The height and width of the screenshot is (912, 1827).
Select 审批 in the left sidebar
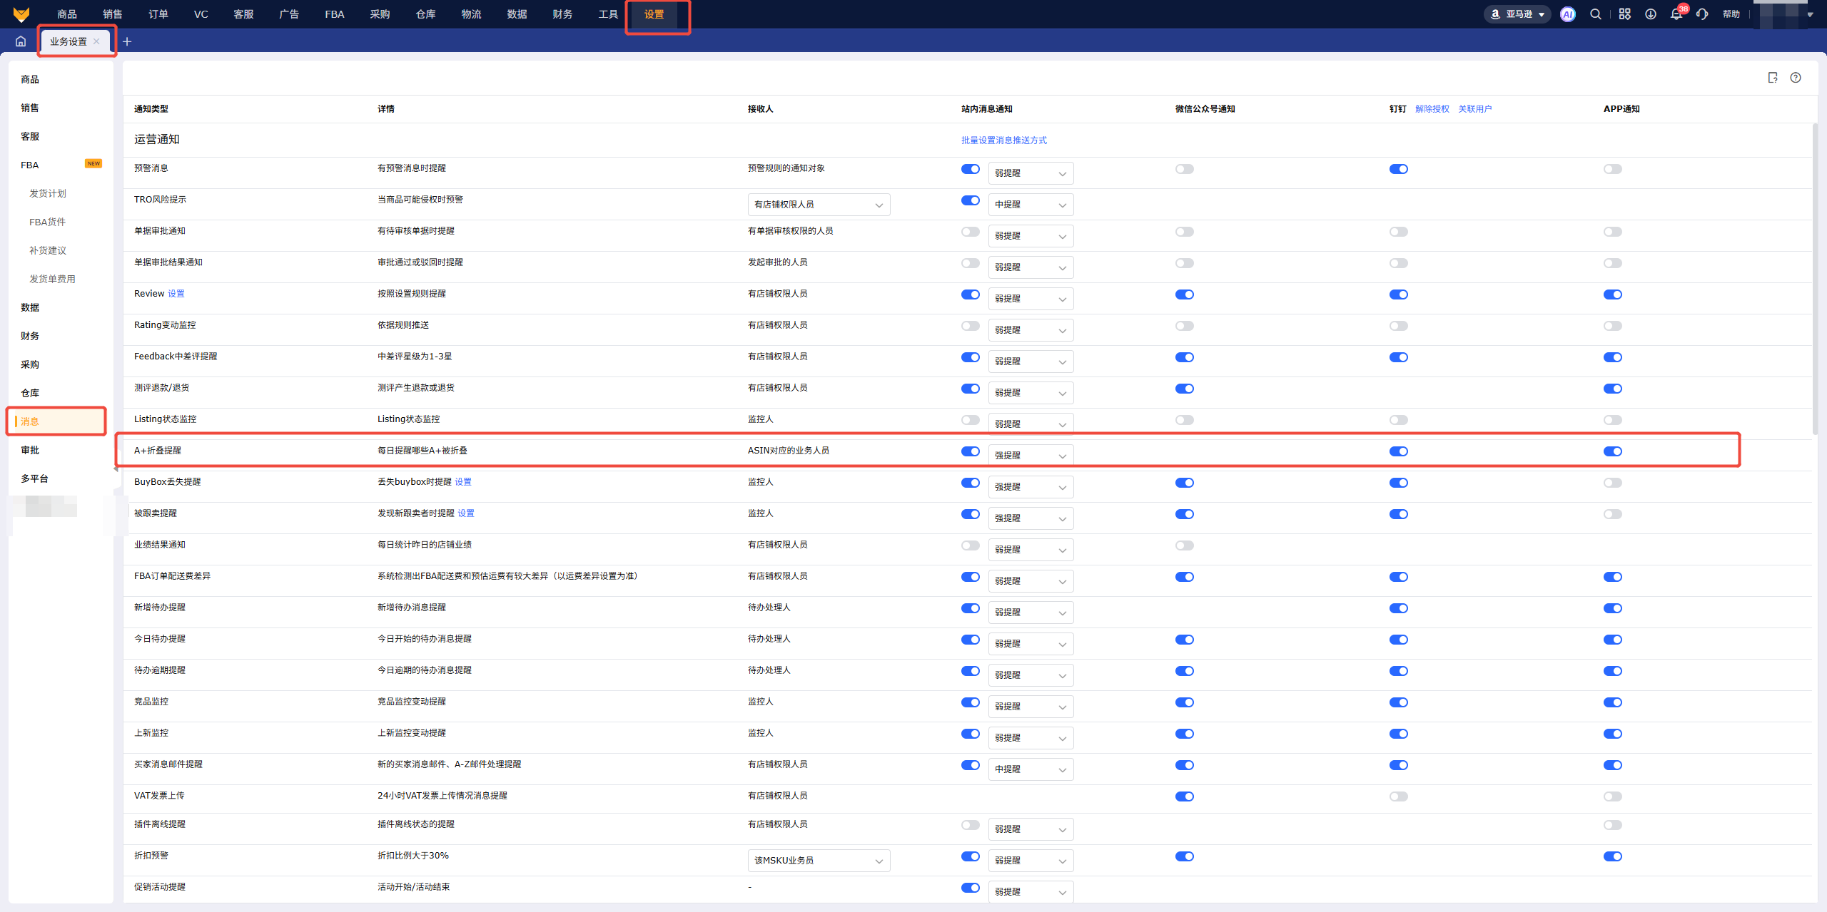(30, 450)
